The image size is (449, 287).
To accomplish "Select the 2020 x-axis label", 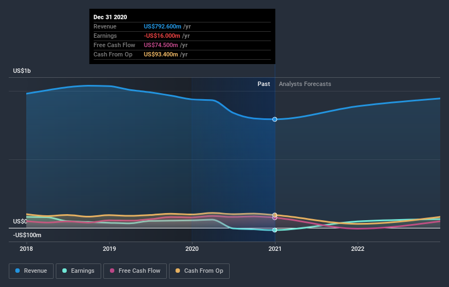I will (192, 249).
